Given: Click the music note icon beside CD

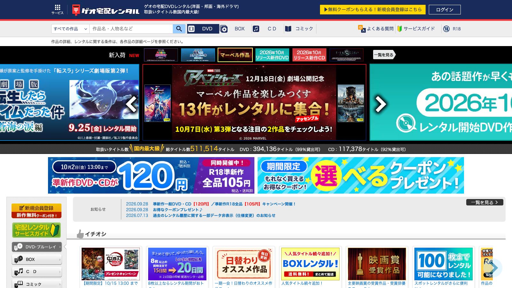Looking at the screenshot, I should (x=256, y=29).
